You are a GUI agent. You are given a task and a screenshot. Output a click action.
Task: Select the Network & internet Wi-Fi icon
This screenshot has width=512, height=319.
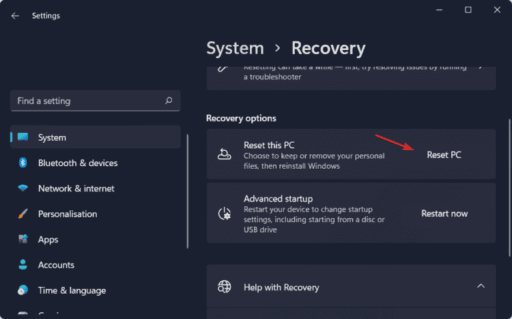[x=23, y=188]
